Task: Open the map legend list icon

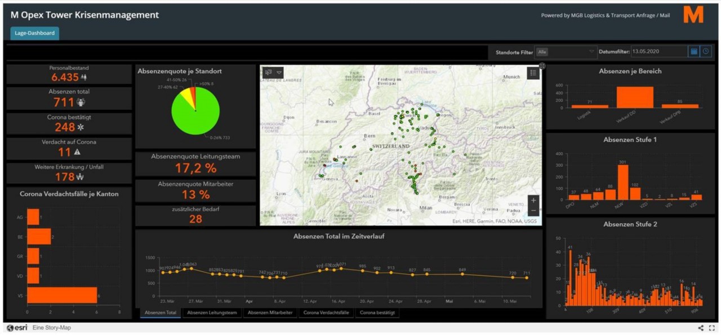Action: (533, 73)
